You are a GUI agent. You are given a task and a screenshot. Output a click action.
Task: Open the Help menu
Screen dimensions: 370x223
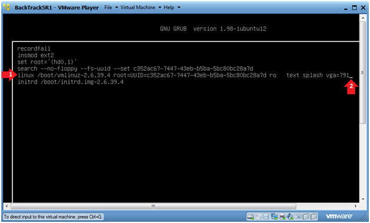point(169,7)
